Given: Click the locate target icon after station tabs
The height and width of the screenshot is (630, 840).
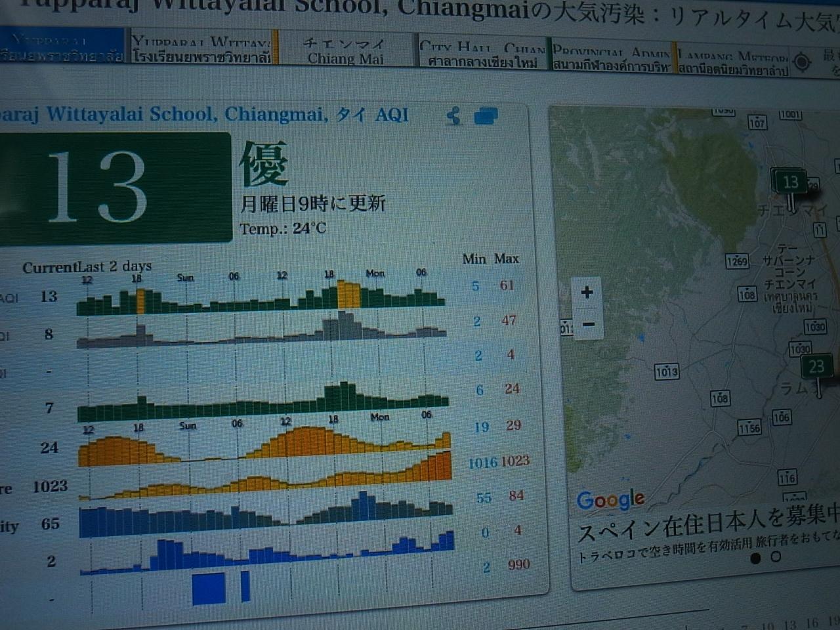Looking at the screenshot, I should tap(802, 62).
